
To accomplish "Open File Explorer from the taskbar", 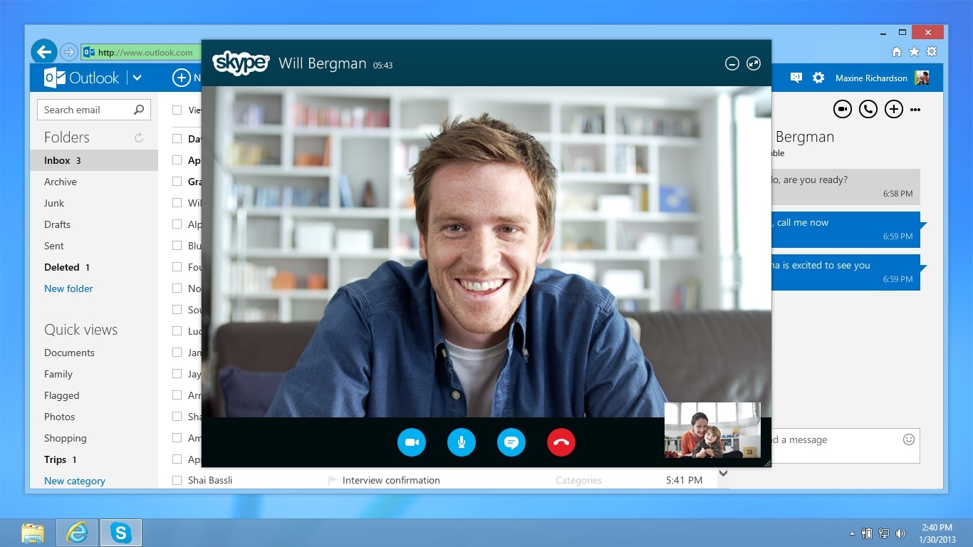I will click(33, 533).
